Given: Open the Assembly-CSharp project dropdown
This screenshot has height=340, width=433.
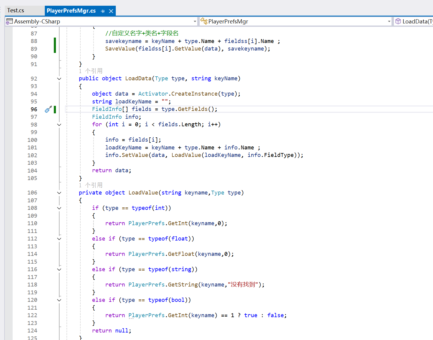Looking at the screenshot, I should point(195,21).
